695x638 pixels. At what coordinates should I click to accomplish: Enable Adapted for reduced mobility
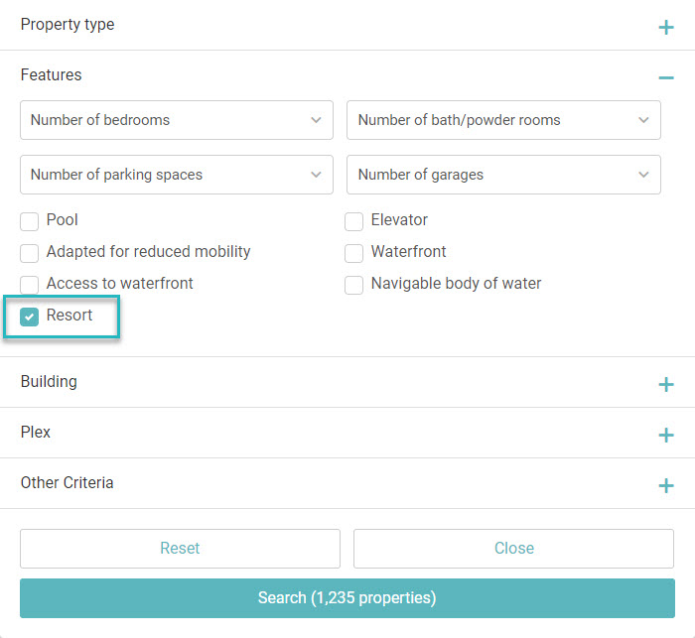coord(29,253)
